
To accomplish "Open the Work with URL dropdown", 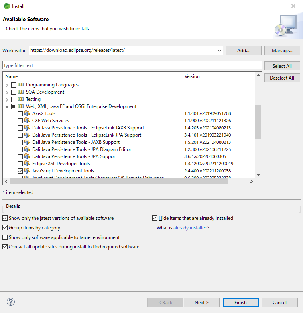I will [x=220, y=51].
